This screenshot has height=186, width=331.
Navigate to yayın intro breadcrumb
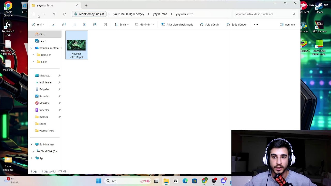pyautogui.click(x=160, y=14)
